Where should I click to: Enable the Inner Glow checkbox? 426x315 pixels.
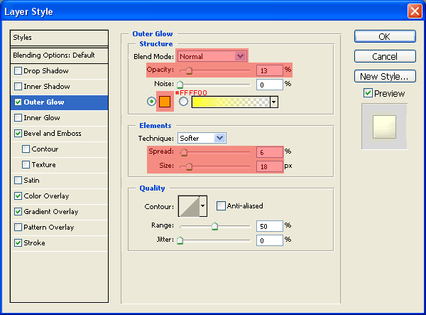click(x=18, y=118)
